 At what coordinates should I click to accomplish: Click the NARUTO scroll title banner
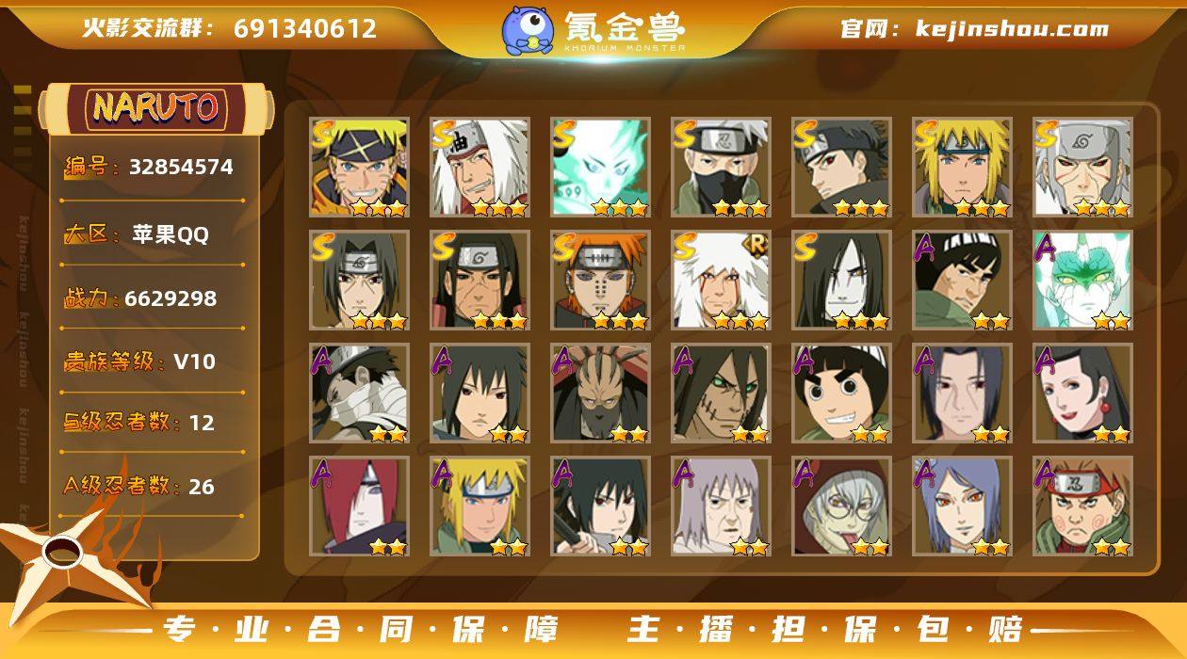click(156, 107)
